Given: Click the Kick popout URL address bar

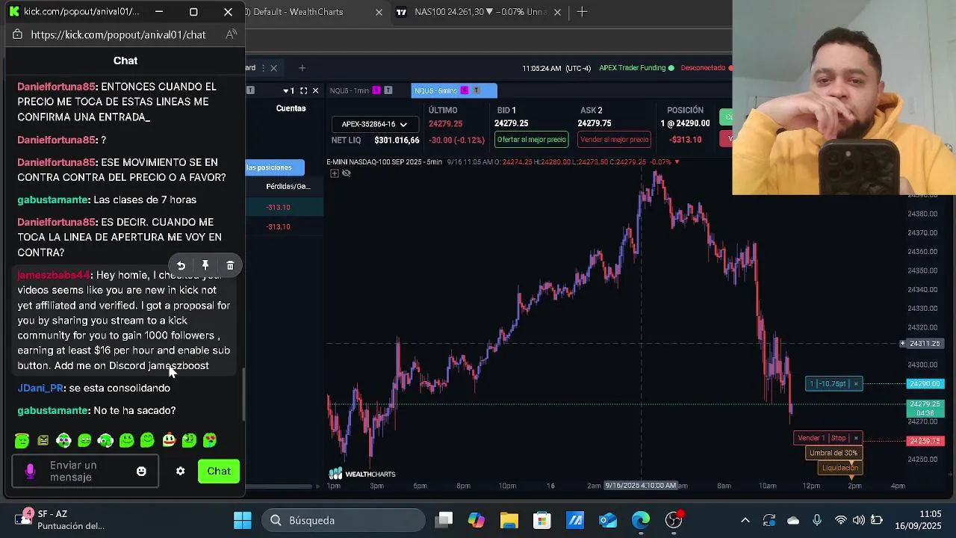Looking at the screenshot, I should (118, 34).
